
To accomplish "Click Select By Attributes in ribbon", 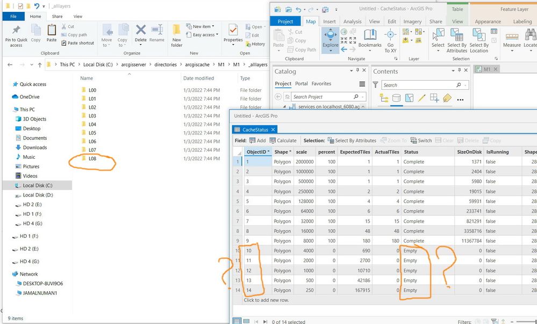I will coord(456,40).
